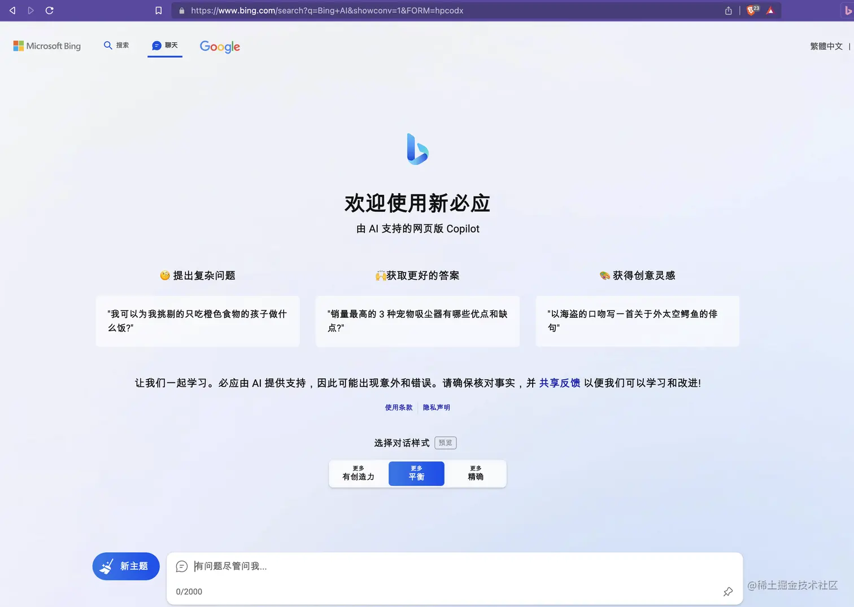Click the 选择对话样式 label
The height and width of the screenshot is (607, 854).
[x=402, y=443]
